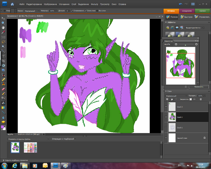This screenshot has height=169, width=211.
Task: Delete the layer with the Layers panel trash icon
Action: 201,99
